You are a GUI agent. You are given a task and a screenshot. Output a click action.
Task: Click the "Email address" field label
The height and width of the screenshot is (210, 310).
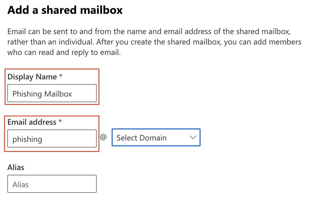coord(32,122)
